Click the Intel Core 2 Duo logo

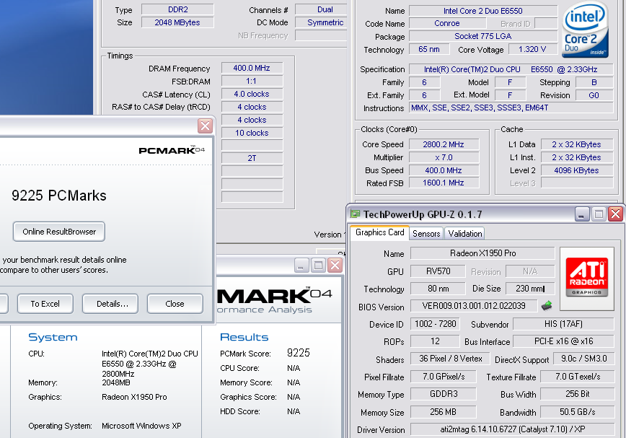click(585, 31)
